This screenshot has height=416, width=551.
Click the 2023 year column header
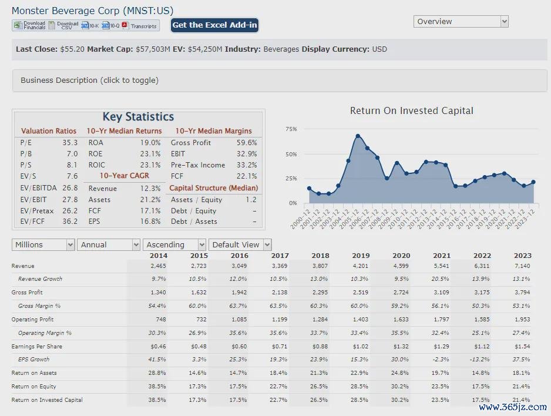click(523, 256)
